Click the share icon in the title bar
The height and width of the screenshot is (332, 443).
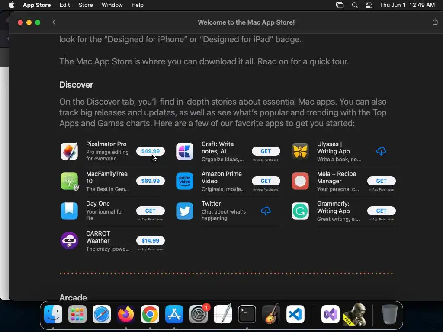tap(435, 22)
